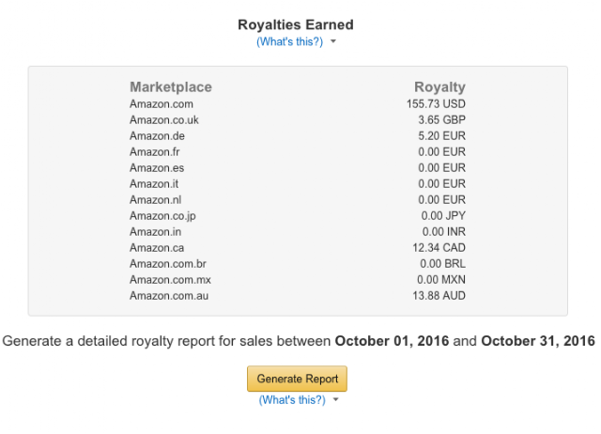Image resolution: width=601 pixels, height=434 pixels.
Task: Click the 155.73 USD royalty value
Action: tap(436, 104)
